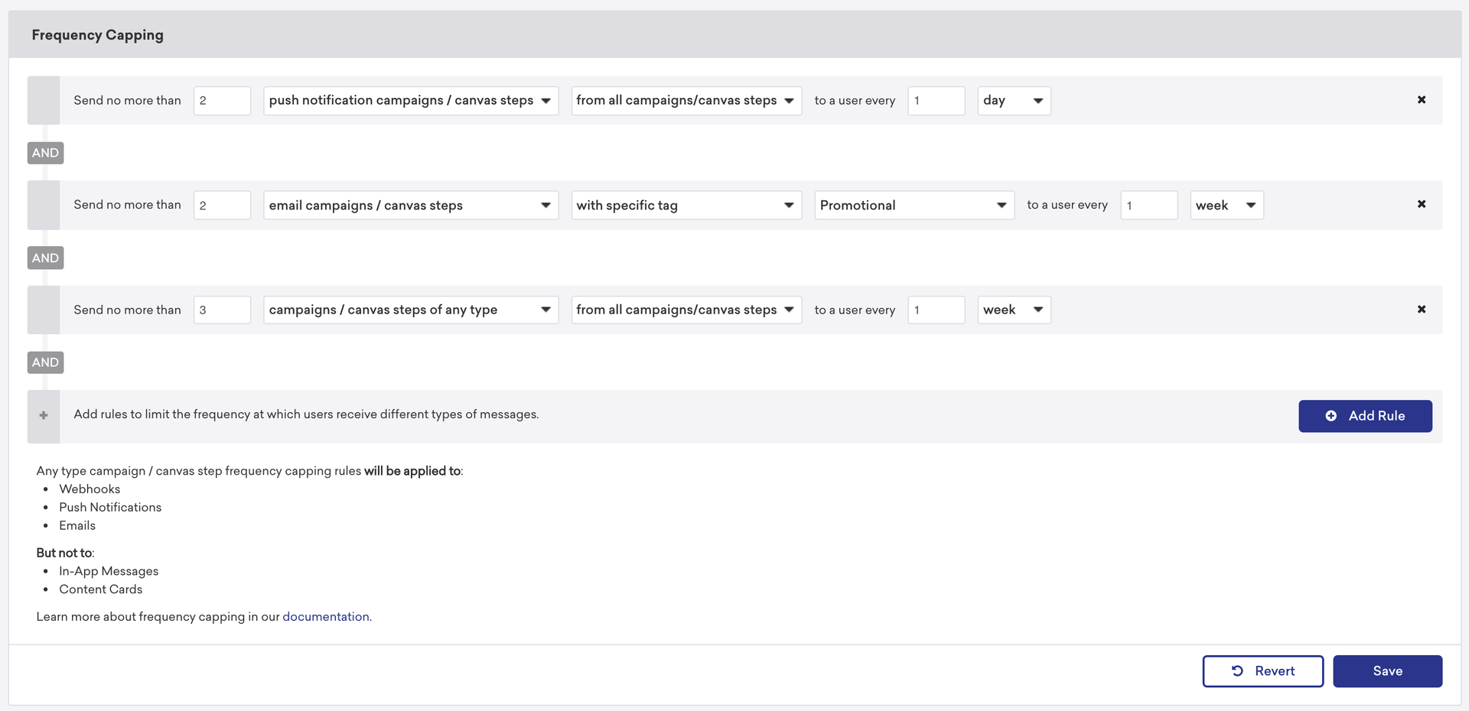Remove the any-type campaigns weekly rule
This screenshot has height=711, width=1469.
[x=1421, y=310]
